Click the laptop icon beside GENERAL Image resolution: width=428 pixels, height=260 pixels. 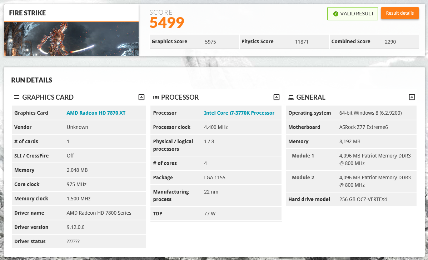click(x=291, y=97)
